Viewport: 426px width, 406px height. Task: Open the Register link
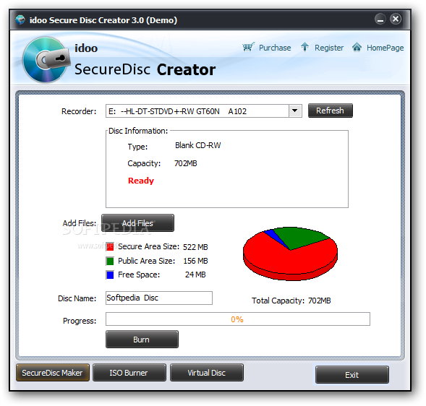click(329, 48)
